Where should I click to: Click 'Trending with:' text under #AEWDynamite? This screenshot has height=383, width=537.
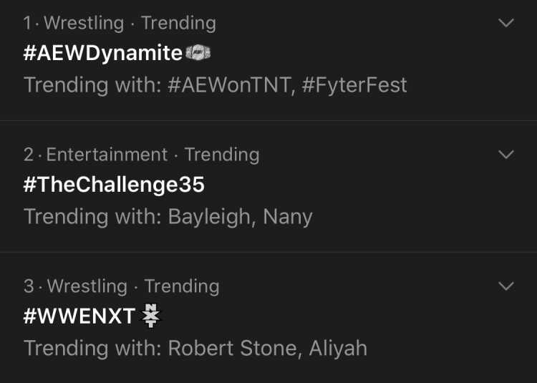click(x=92, y=85)
